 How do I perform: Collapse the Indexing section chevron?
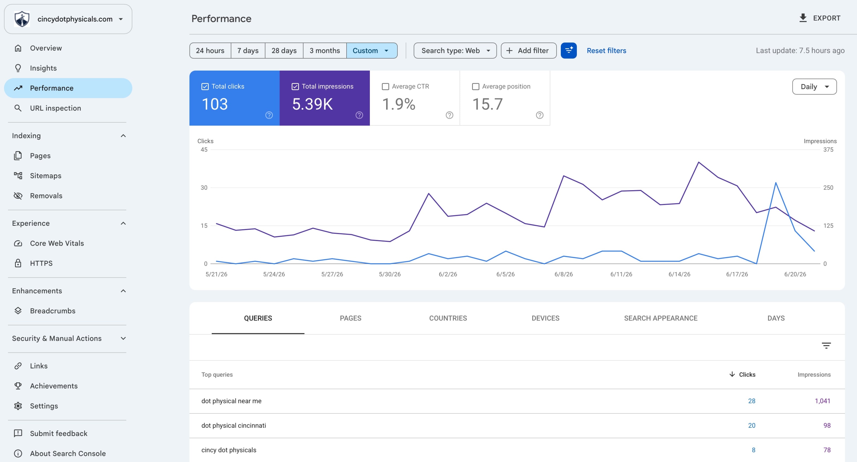pos(123,136)
